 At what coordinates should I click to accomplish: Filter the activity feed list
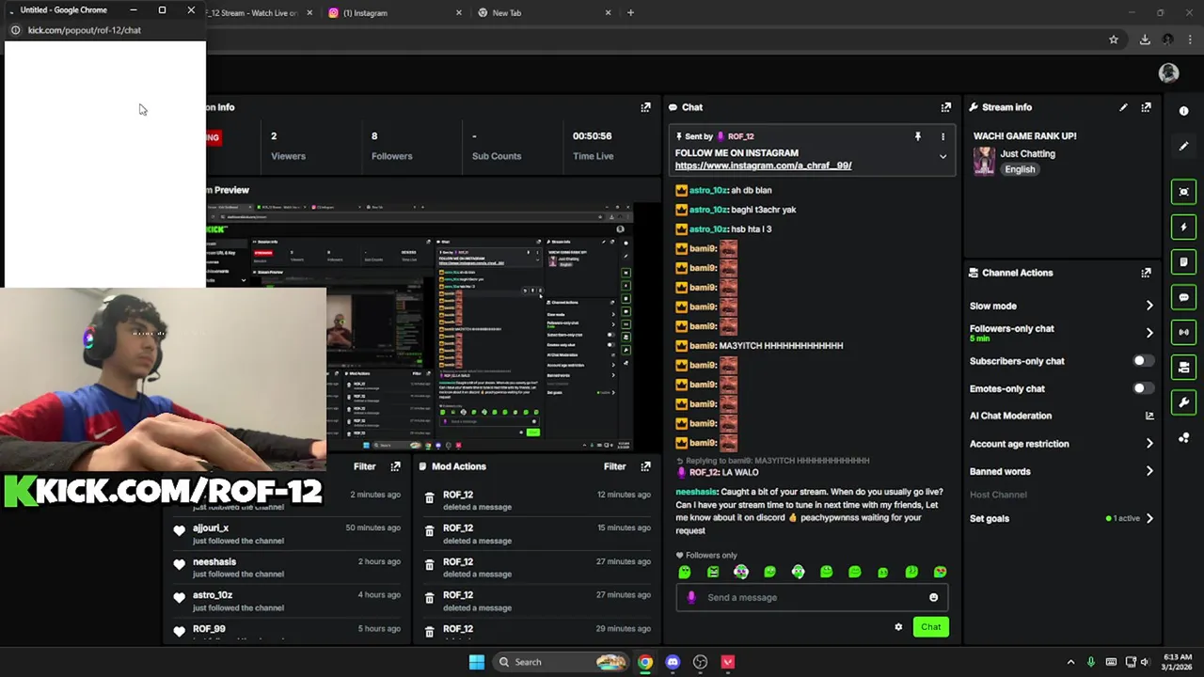[x=364, y=466]
